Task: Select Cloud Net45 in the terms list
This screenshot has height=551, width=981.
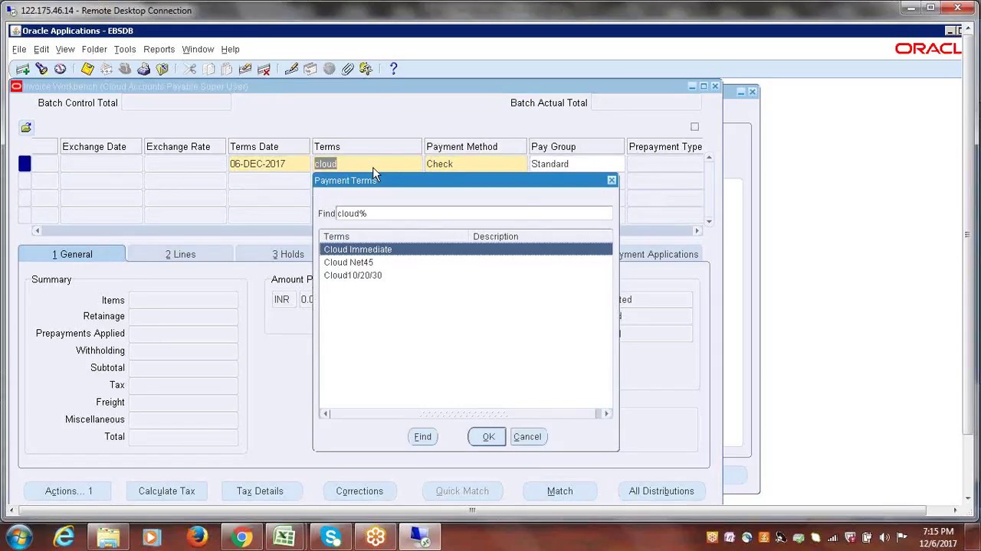Action: point(466,262)
